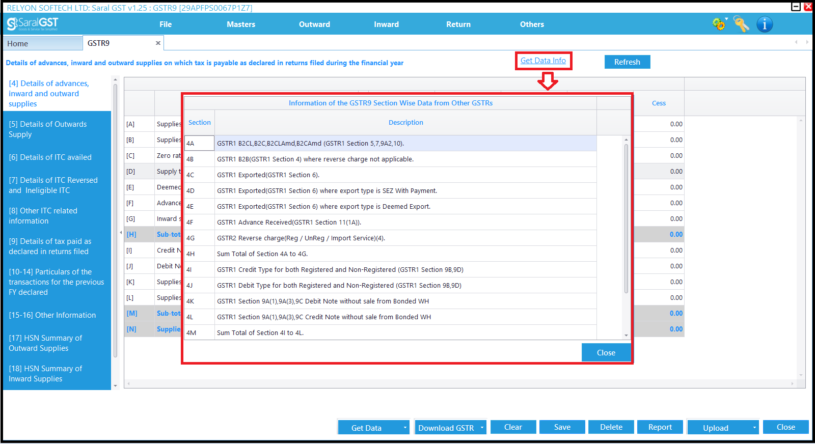Screen dimensions: 815x444
Task: Click the Get Data Info link
Action: (543, 61)
